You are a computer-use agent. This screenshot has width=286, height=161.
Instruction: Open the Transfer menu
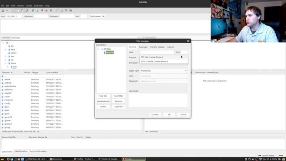21,6
